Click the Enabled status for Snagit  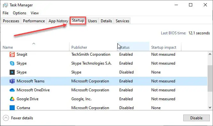126,54
